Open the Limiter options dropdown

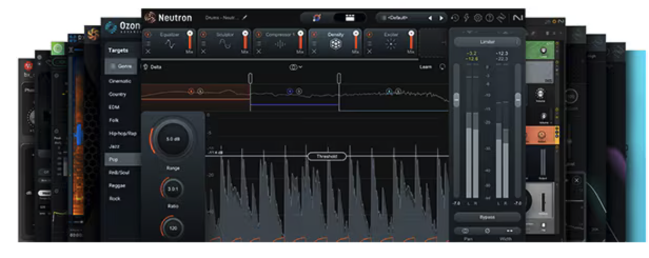click(x=518, y=42)
